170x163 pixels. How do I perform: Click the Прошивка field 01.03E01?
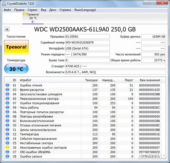87,37
